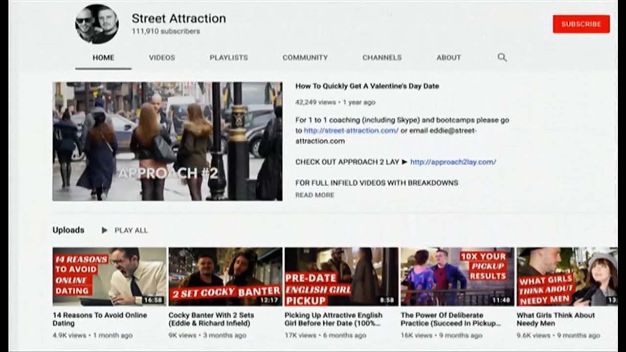This screenshot has height=352, width=626.
Task: Click the '14 Reasons To Avoid Online Dating' title
Action: [100, 319]
